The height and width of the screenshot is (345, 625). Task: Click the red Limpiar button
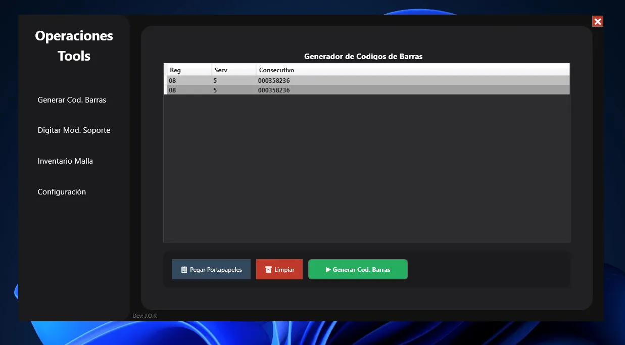pos(279,269)
